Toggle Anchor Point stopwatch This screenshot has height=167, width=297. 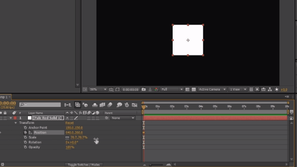pos(26,128)
